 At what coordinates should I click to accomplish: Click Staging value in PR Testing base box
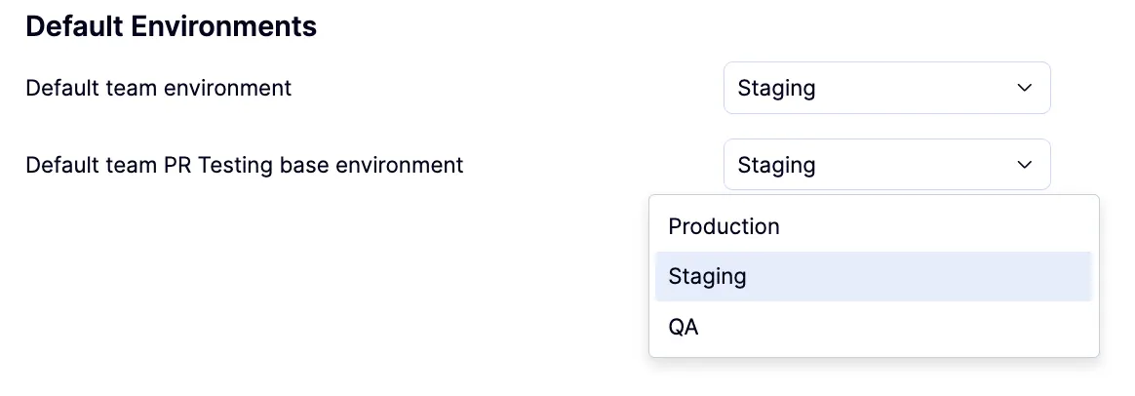(x=776, y=165)
